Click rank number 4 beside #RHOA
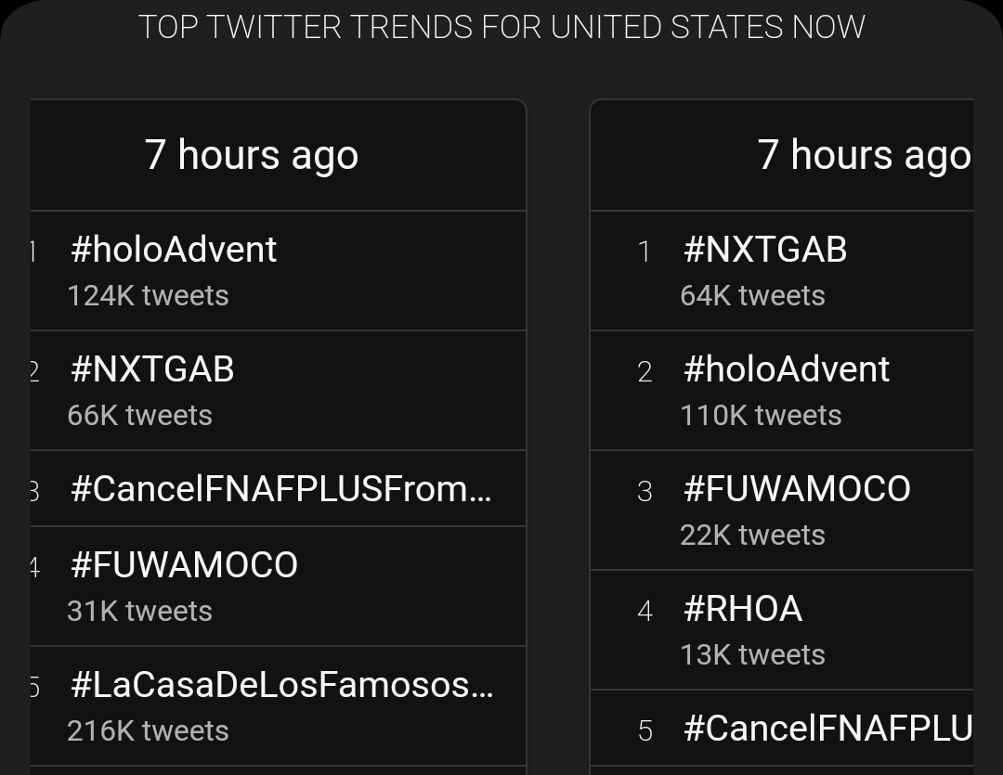Image resolution: width=1003 pixels, height=775 pixels. (x=645, y=612)
